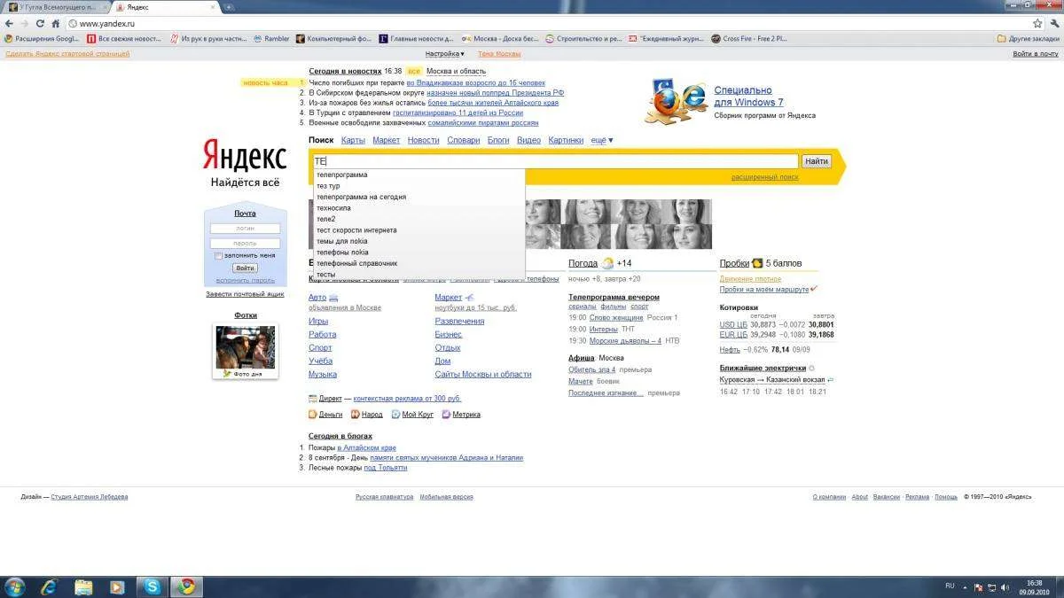Open the Расширения Google bookmark
The width and height of the screenshot is (1064, 598).
tap(42, 39)
